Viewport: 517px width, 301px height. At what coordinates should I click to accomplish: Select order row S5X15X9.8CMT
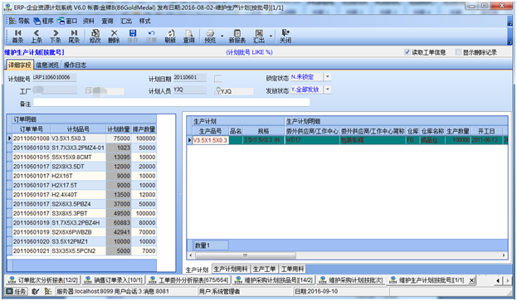click(84, 157)
